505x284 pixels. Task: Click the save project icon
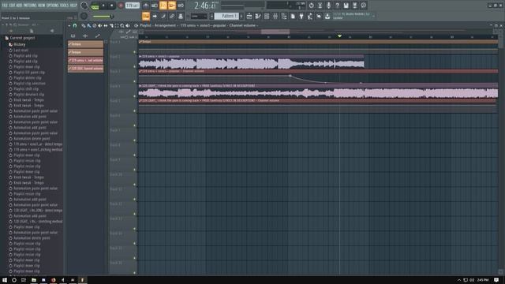[346, 6]
